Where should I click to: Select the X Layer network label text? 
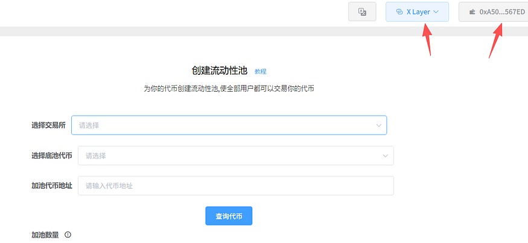[418, 12]
